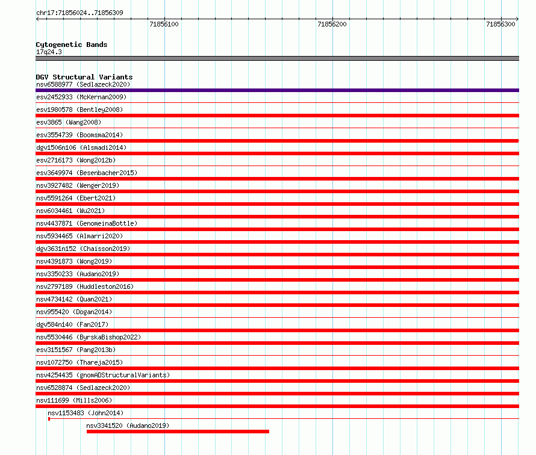Open variant nsv3927482 (Wenger2019)
This screenshot has height=455, width=536.
click(78, 185)
